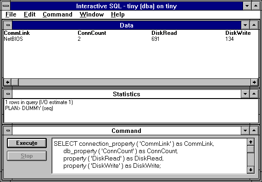This screenshot has width=262, height=182.
Task: Select the ConnCount value 2
Action: [79, 39]
